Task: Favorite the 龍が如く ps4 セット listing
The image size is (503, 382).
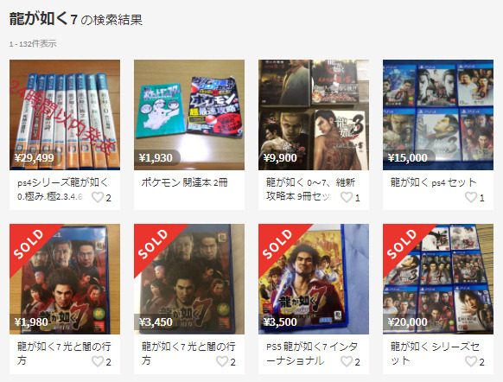Action: (471, 197)
